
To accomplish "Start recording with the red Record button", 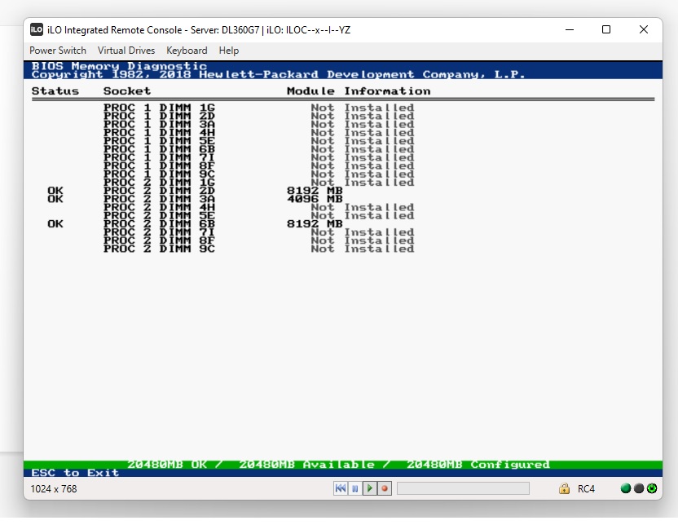I will [x=385, y=488].
